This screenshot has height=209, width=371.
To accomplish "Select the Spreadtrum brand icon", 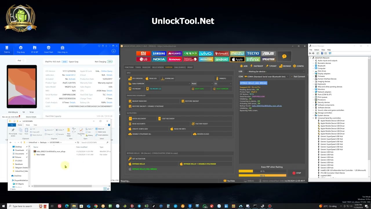I will 268,59.
